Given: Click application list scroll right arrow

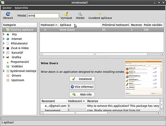Looking at the screenshot, I should click(162, 54).
